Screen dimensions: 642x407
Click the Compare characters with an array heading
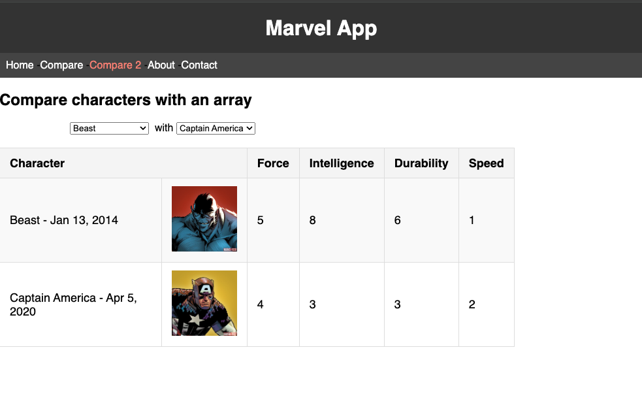[x=126, y=100]
